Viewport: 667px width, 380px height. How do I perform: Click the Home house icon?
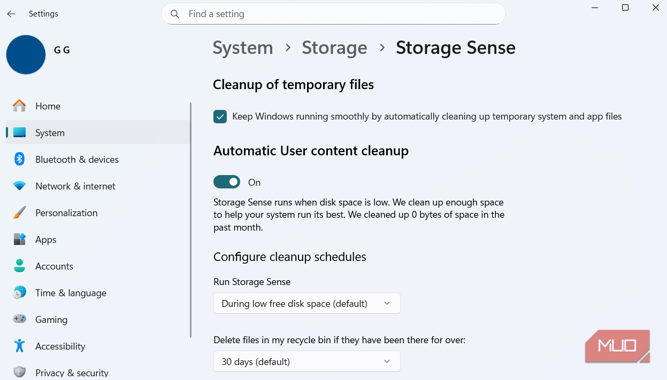(20, 106)
